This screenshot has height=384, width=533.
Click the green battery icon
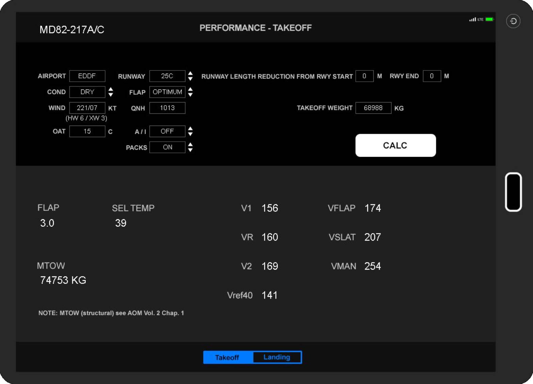(489, 19)
